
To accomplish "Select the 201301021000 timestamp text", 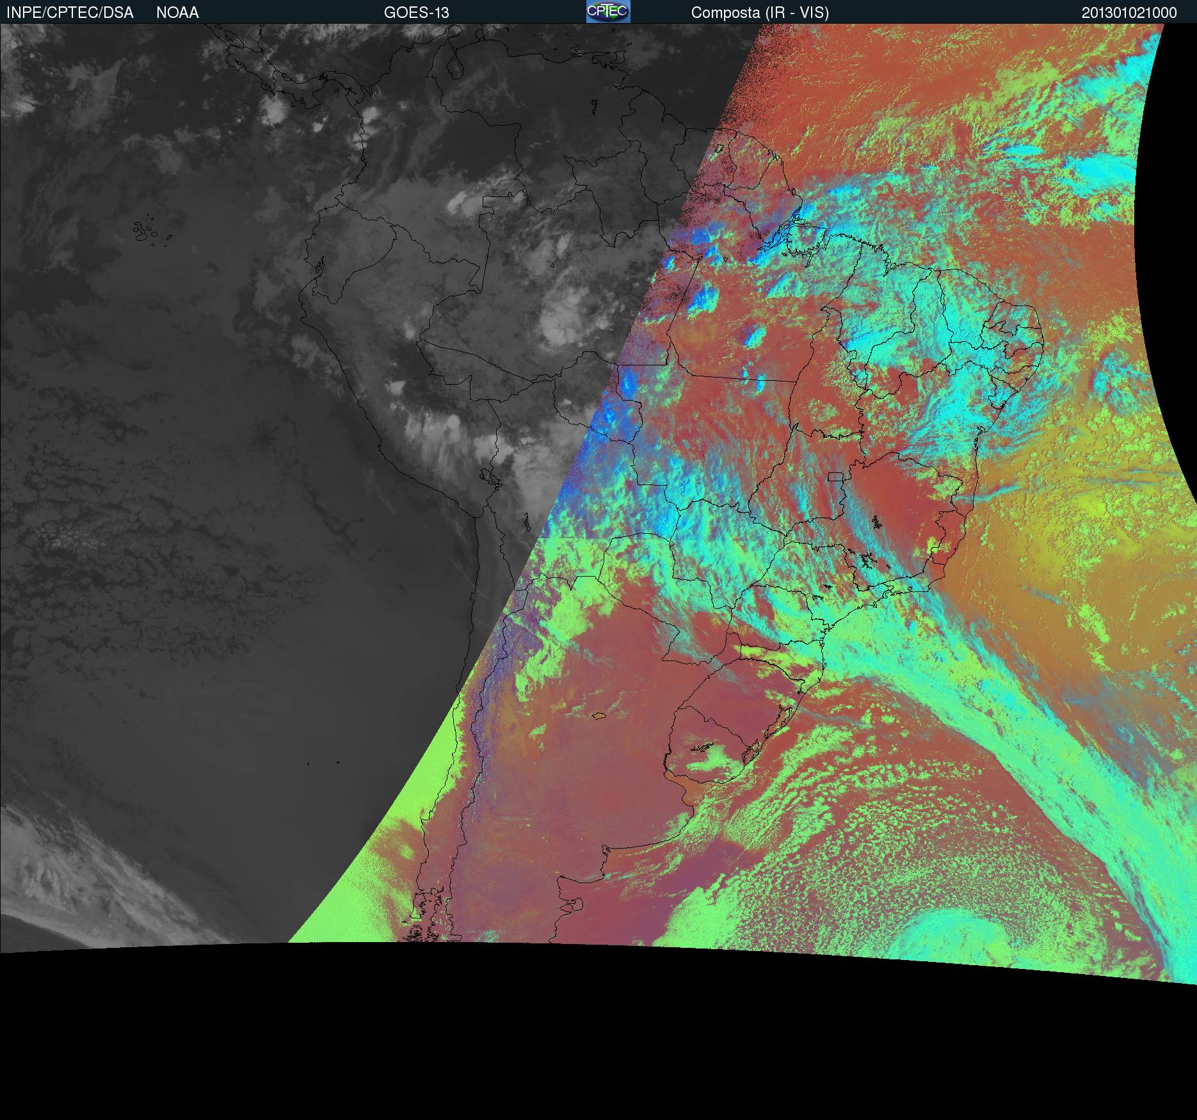I will 1129,13.
